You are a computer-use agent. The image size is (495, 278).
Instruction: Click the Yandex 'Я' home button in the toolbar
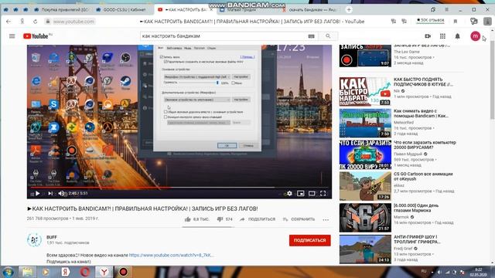(x=22, y=22)
